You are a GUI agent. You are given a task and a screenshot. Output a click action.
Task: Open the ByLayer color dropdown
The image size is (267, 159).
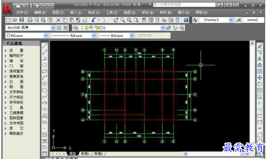coord(46,35)
